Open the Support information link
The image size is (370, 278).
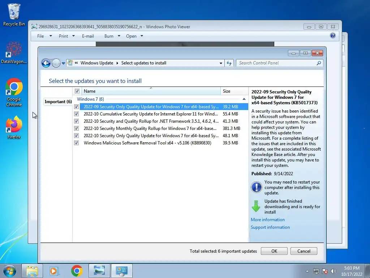click(x=270, y=227)
